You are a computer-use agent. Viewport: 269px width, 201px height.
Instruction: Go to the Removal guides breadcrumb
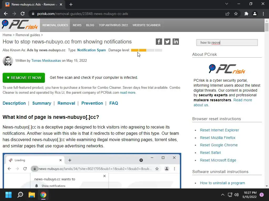click(x=28, y=35)
